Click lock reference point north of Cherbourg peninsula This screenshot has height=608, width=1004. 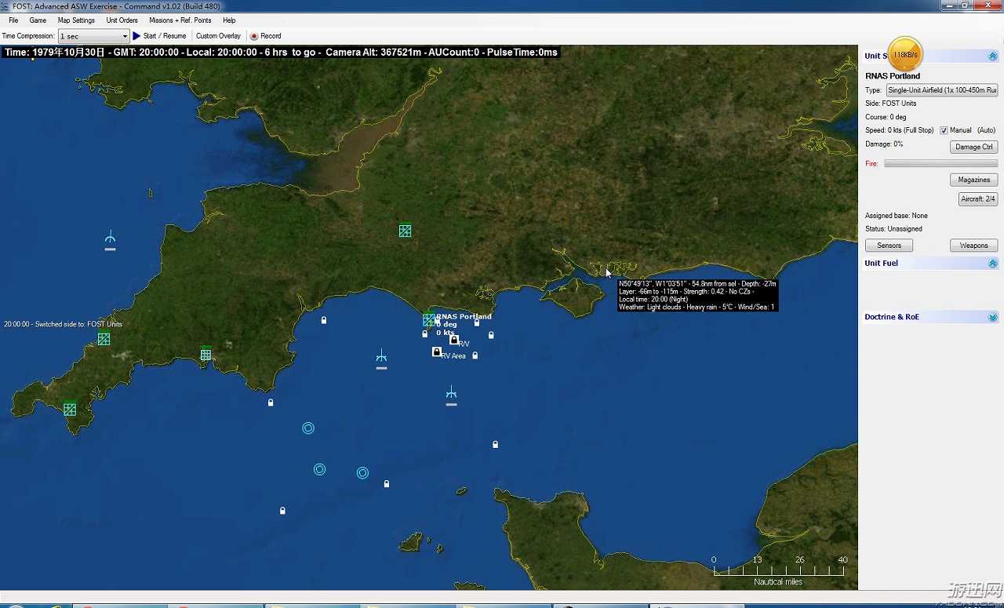[x=496, y=445]
